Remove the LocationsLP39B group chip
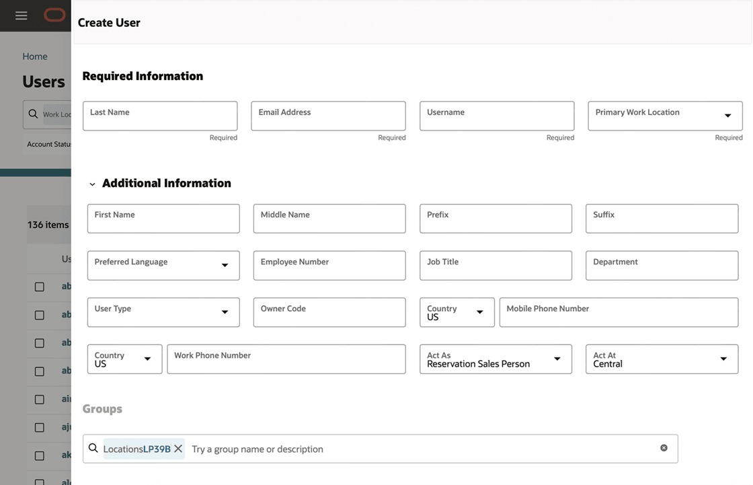 pos(178,449)
